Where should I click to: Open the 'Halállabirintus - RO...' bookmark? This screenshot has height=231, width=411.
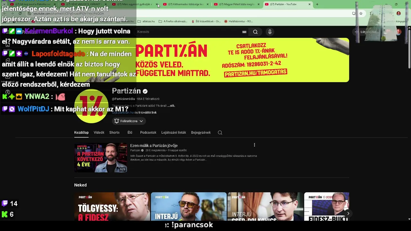(239, 21)
